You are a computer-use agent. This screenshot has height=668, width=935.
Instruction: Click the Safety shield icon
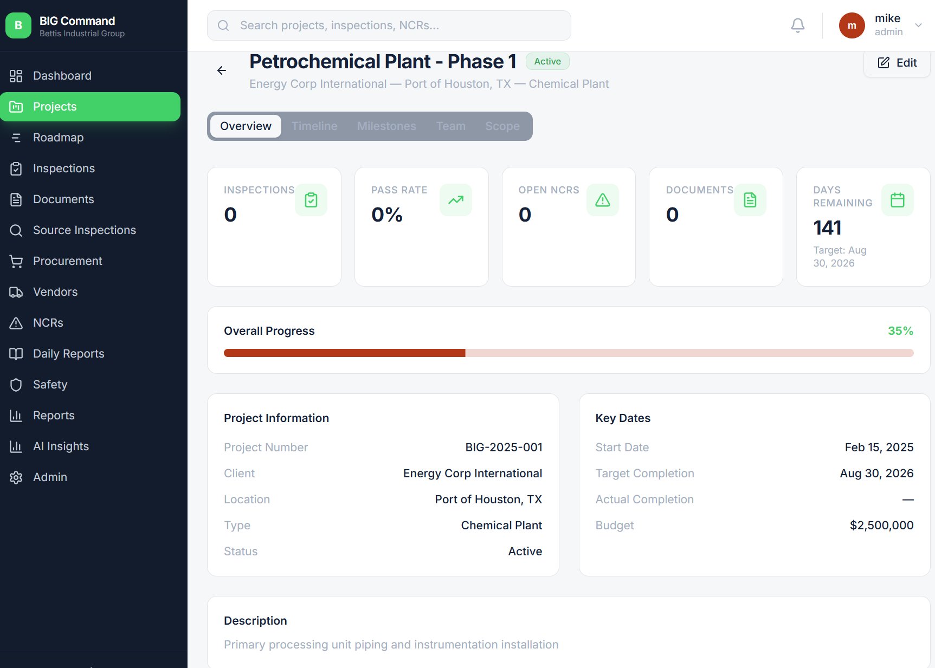(16, 384)
